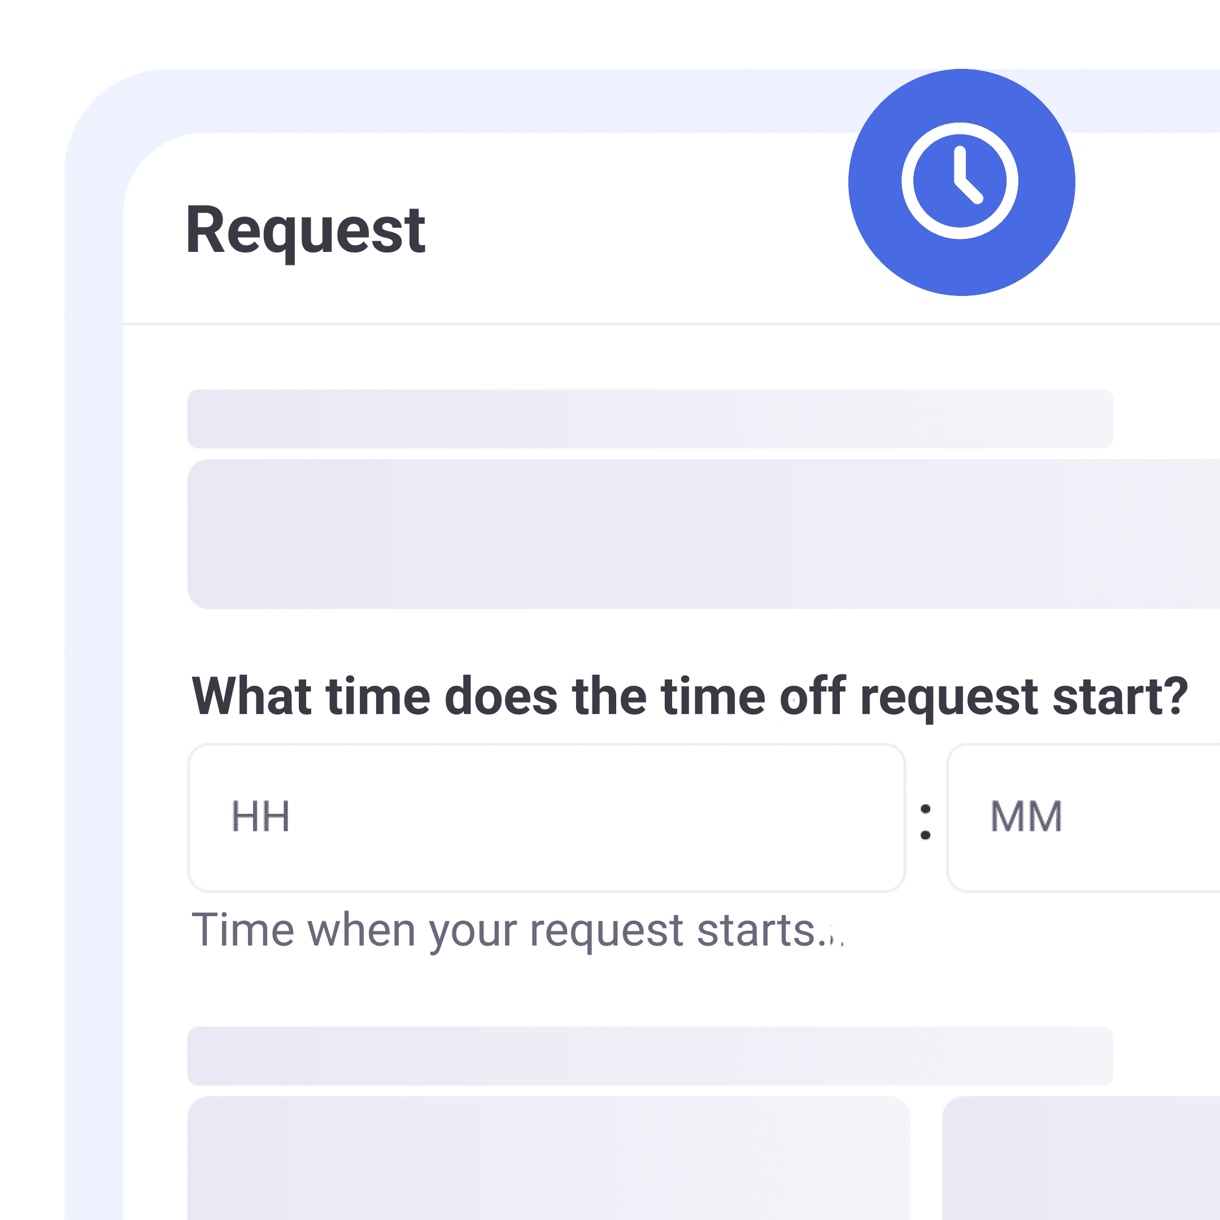This screenshot has height=1220, width=1220.
Task: Focus the HH hours input field
Action: (x=546, y=818)
